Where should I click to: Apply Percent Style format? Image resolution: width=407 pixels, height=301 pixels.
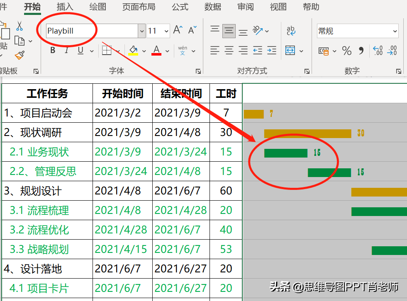347,51
